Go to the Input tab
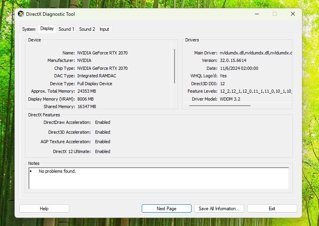Viewport: 319px width, 226px height. 104,29
